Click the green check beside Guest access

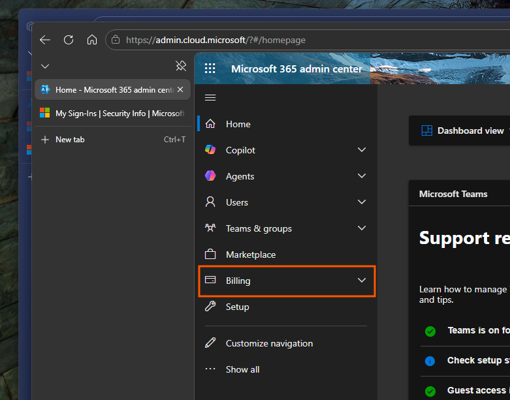[430, 391]
